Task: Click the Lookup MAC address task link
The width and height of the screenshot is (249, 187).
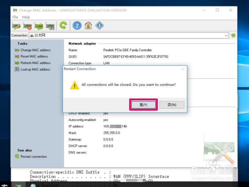Action: (x=35, y=69)
